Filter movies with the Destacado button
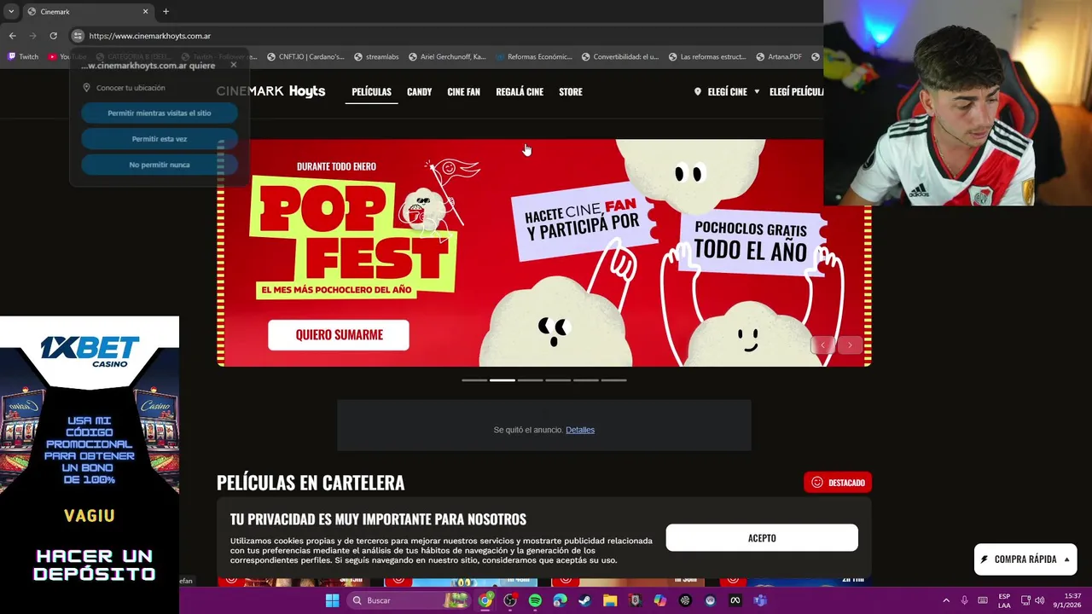Screen dimensions: 1092x614 tap(838, 483)
